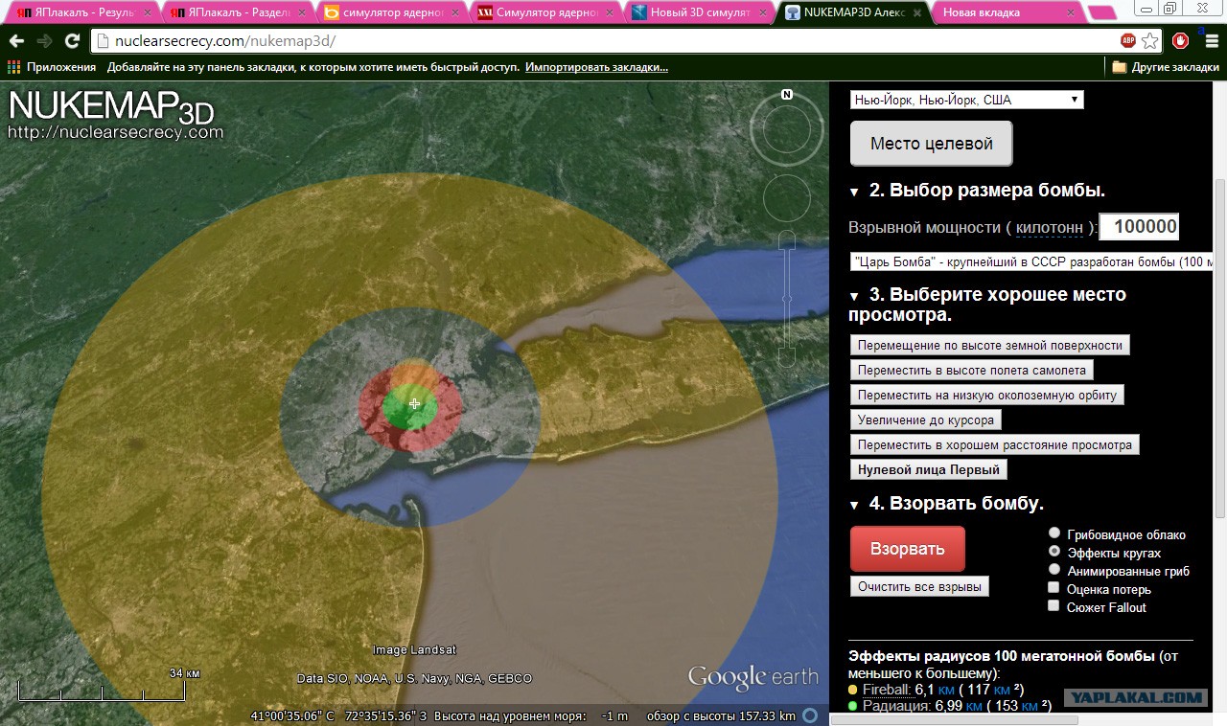1227x726 pixels.
Task: Click the red Взорвать button
Action: [x=907, y=549]
